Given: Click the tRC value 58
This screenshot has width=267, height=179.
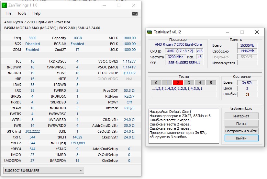Looking at the screenshot, I should point(32,90).
